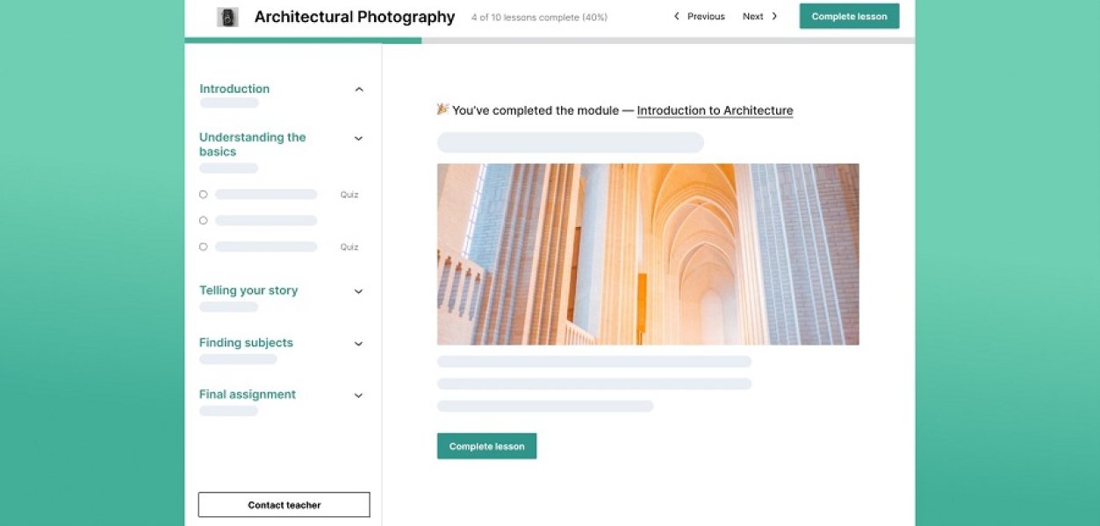Select third lesson circle under Understanding the basics
1100x526 pixels.
pyautogui.click(x=204, y=247)
